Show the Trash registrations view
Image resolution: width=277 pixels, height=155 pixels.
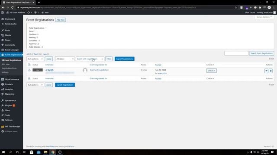(x=37, y=54)
